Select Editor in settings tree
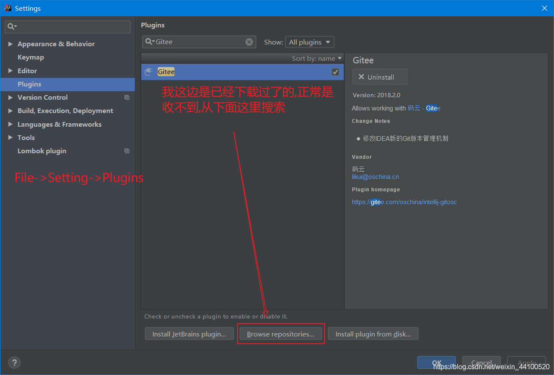The width and height of the screenshot is (554, 375). point(27,71)
